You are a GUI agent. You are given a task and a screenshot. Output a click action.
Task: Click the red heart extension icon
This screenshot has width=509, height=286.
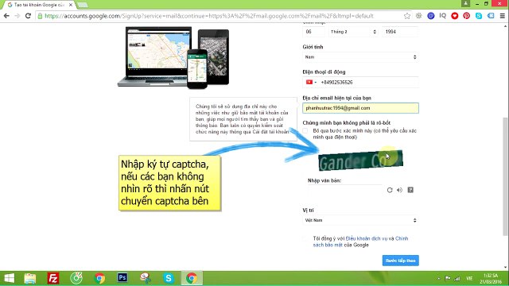pyautogui.click(x=454, y=16)
